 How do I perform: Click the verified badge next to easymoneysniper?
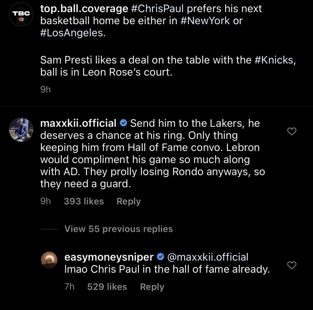(x=160, y=257)
